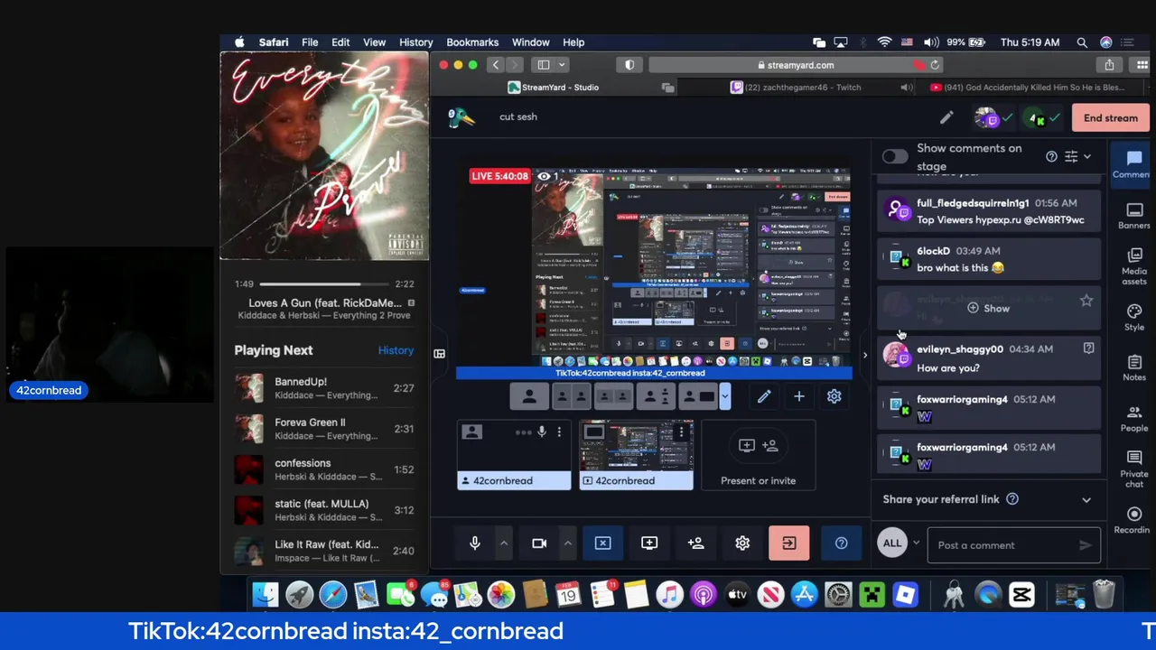Image resolution: width=1156 pixels, height=650 pixels.
Task: Open the Media assets panel
Action: (1134, 266)
